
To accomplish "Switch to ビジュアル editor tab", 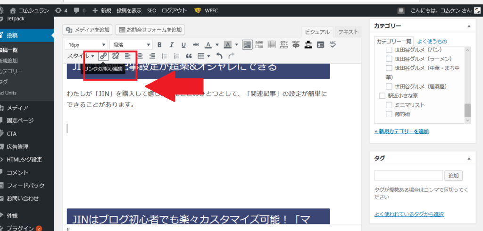I will point(317,32).
